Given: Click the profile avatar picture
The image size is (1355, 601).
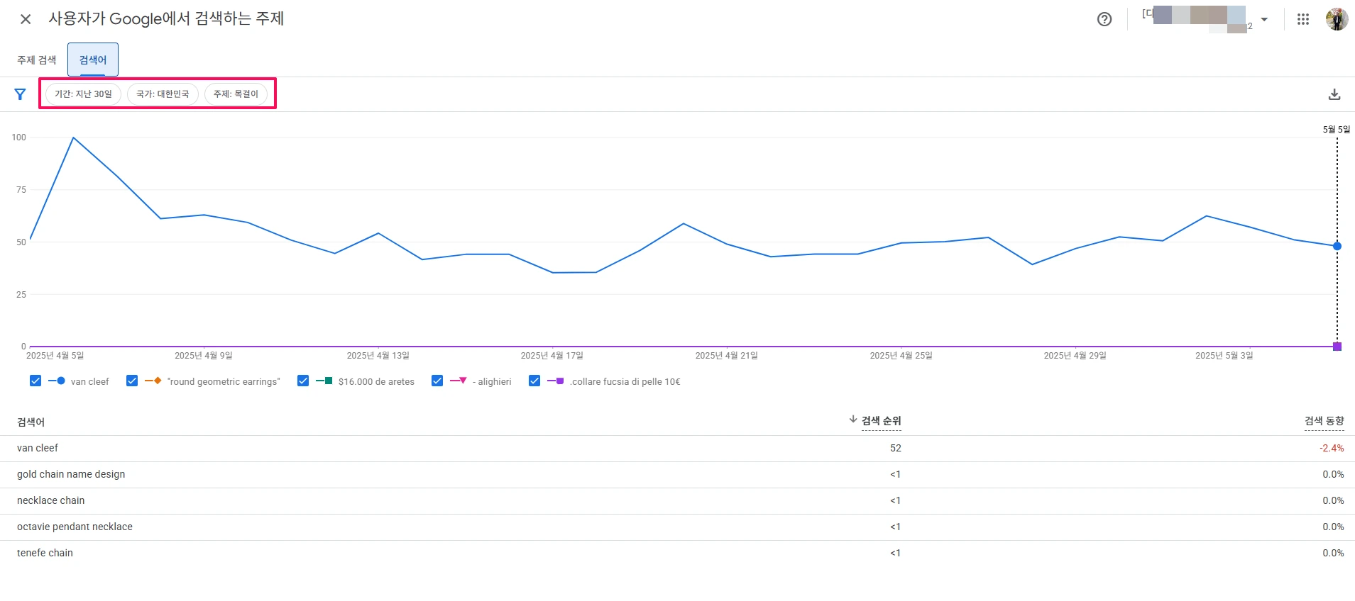Looking at the screenshot, I should click(1337, 19).
